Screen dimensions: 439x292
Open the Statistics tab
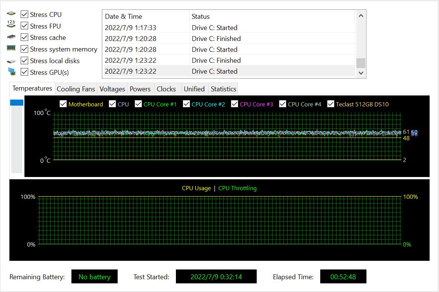click(223, 89)
